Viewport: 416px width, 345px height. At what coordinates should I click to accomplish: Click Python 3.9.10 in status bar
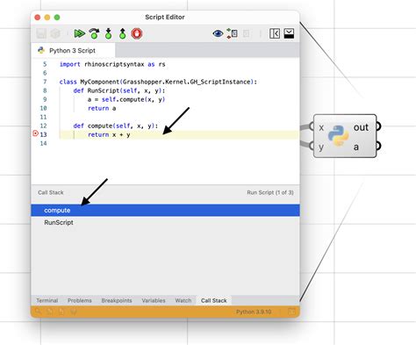254,312
